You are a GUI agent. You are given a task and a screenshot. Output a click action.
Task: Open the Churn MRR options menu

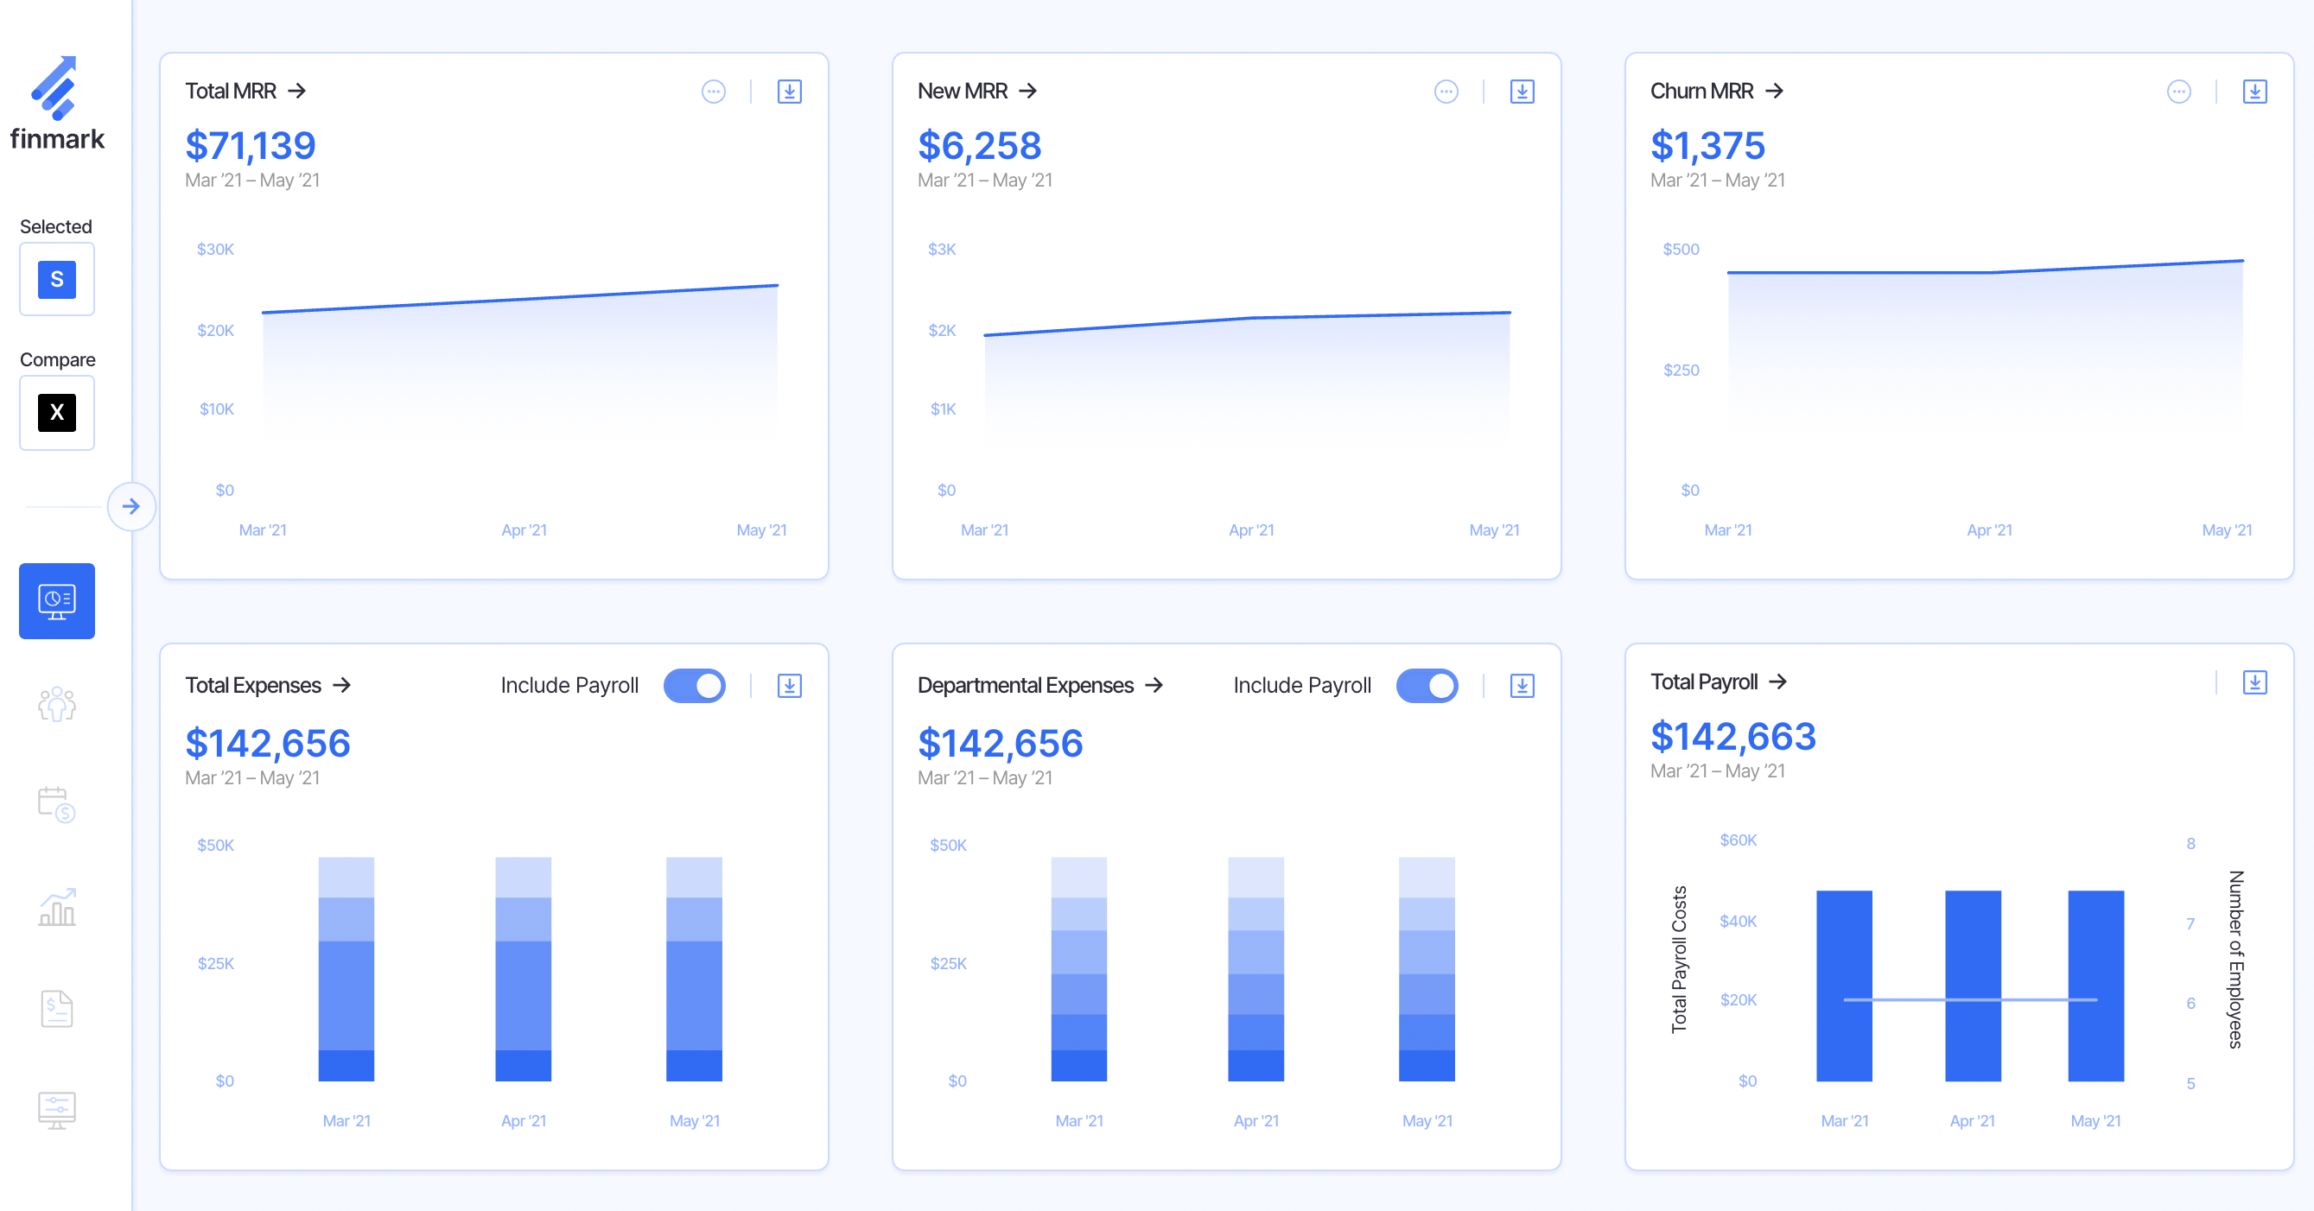tap(2178, 91)
